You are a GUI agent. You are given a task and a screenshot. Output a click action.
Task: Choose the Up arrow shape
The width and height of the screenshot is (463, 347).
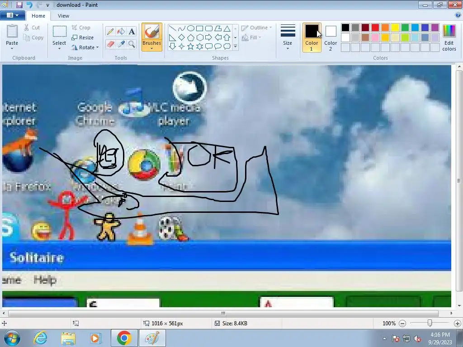pos(227,38)
